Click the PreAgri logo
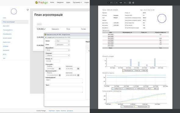This screenshot has width=180, height=113. click(x=41, y=2)
